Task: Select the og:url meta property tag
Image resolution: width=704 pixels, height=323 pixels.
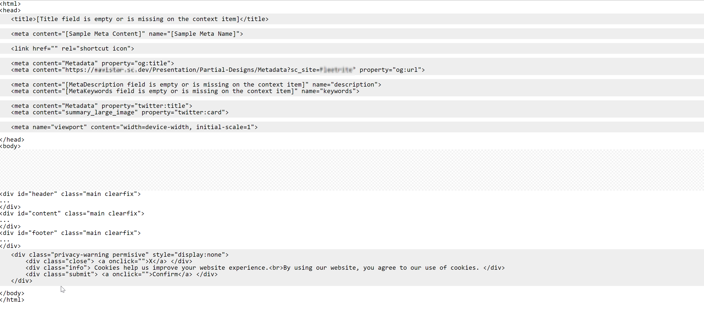Action: [x=218, y=70]
